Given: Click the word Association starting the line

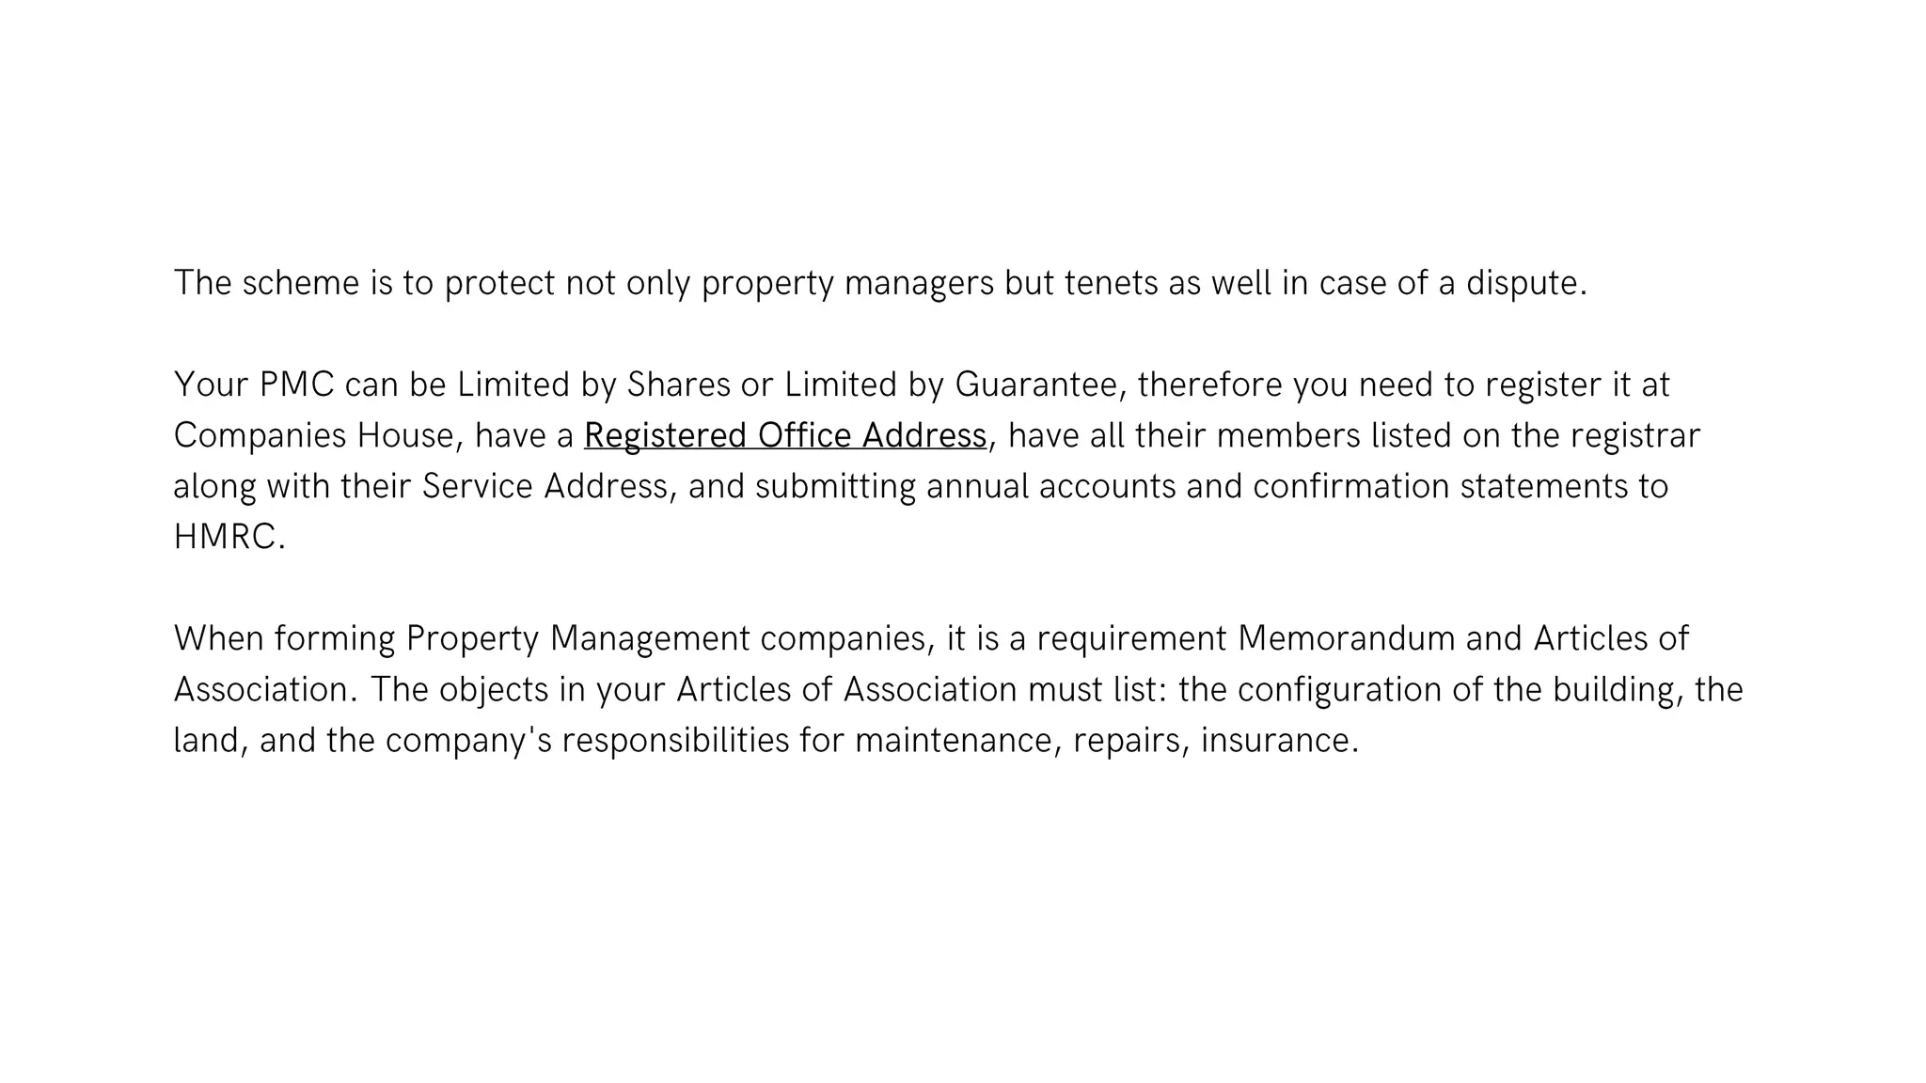Looking at the screenshot, I should pos(260,690).
